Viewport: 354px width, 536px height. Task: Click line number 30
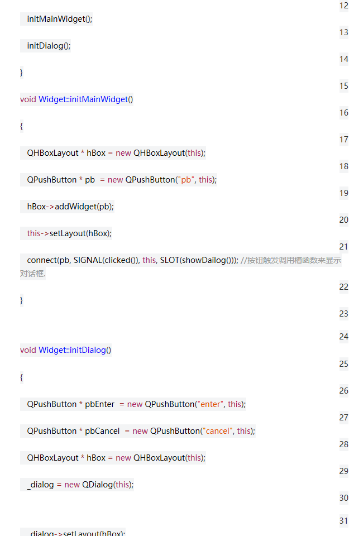pos(344,498)
